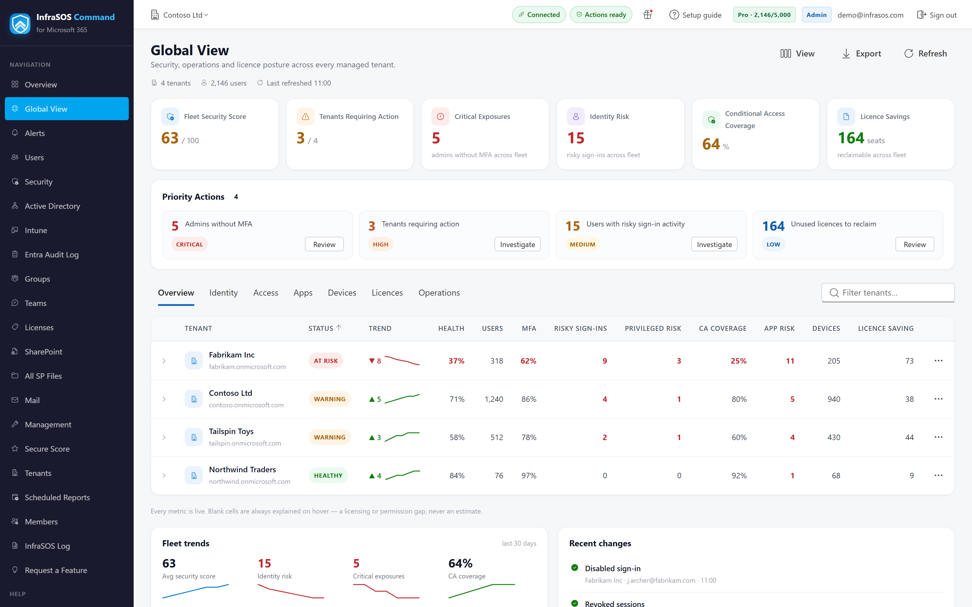This screenshot has height=607, width=972.
Task: Click the Sign out door icon
Action: click(921, 15)
